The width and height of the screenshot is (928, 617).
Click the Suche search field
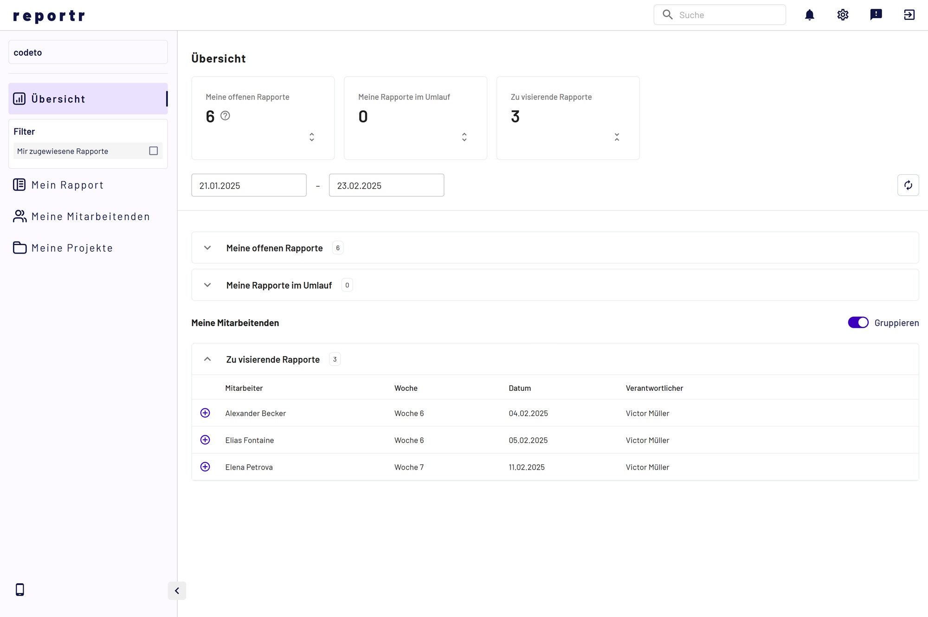pyautogui.click(x=720, y=15)
